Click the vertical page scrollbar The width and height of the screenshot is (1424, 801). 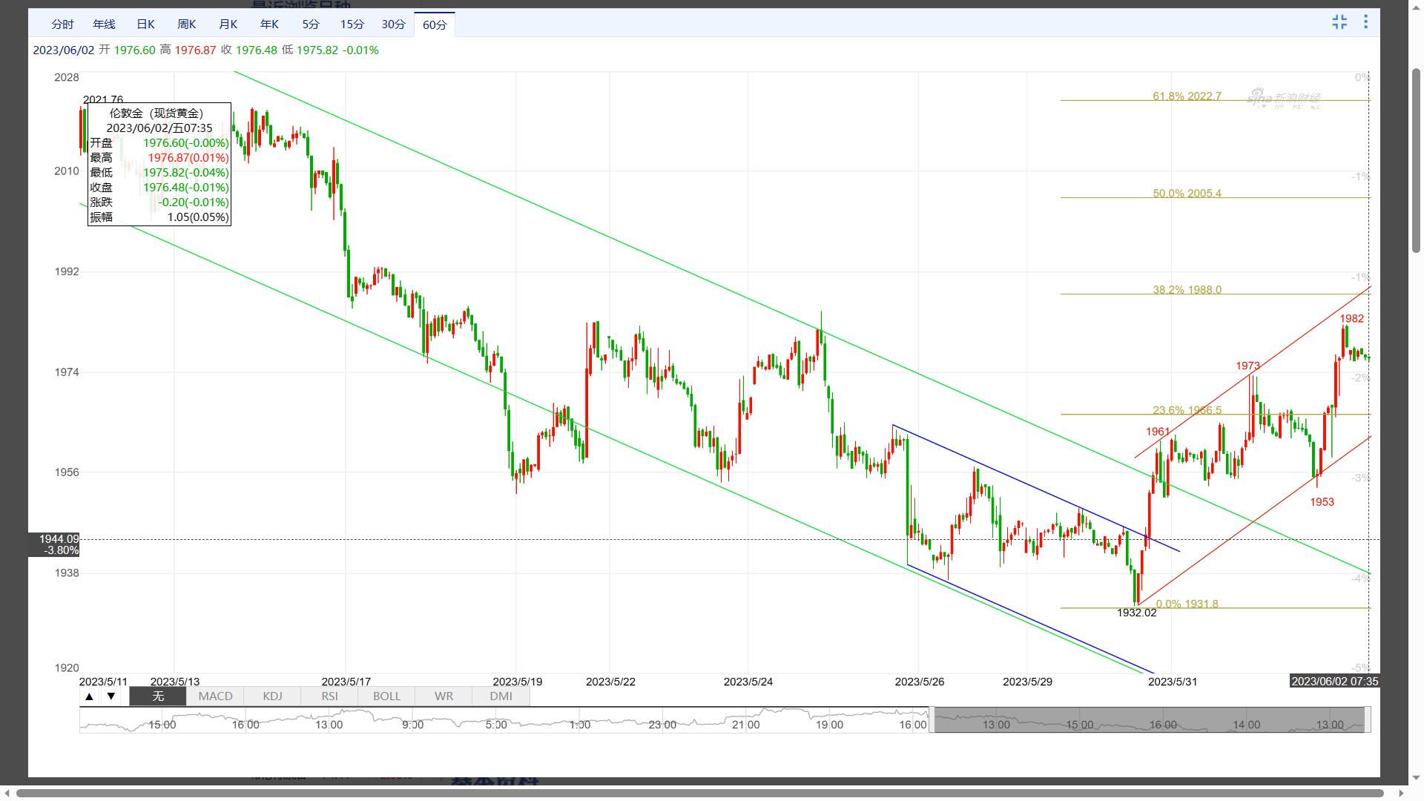tap(1416, 160)
